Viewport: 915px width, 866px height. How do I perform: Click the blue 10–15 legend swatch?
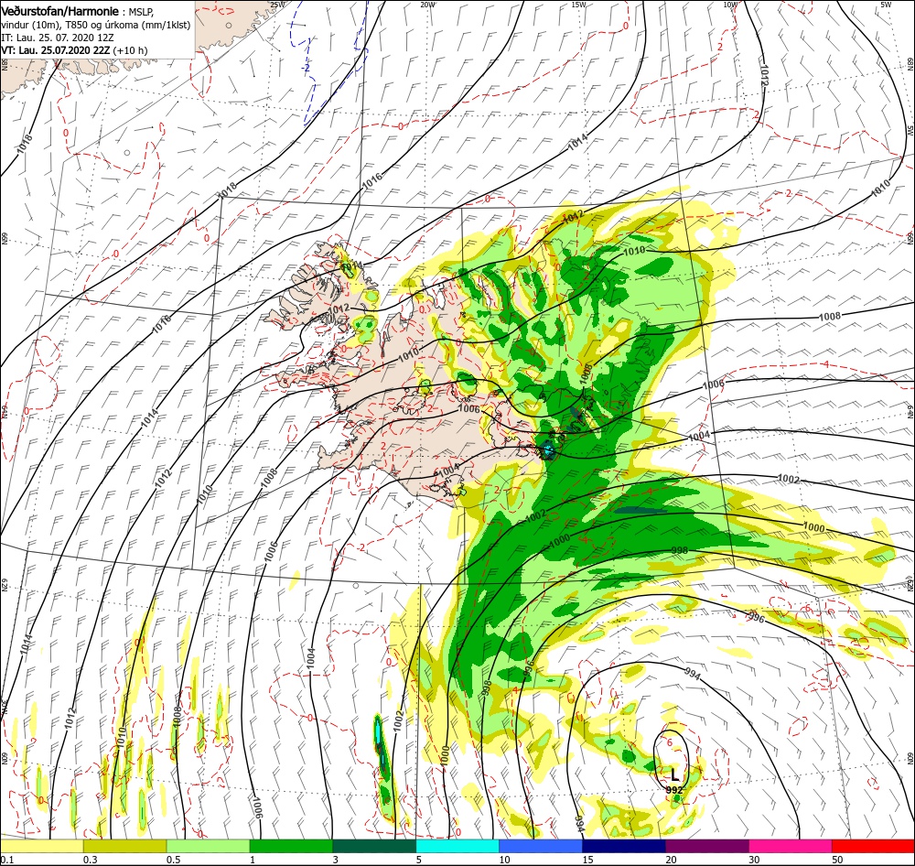click(x=541, y=846)
